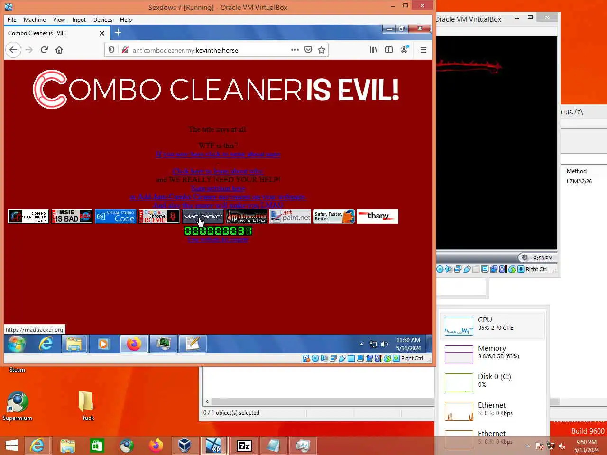The width and height of the screenshot is (607, 455).
Task: Open the notepad app on Windows 7 taskbar
Action: pyautogui.click(x=193, y=344)
